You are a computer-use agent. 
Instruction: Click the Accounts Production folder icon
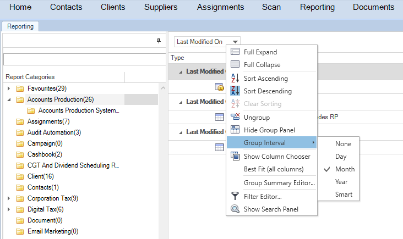pos(19,99)
